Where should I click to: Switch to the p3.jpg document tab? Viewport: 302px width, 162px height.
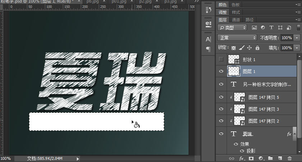point(171,1)
